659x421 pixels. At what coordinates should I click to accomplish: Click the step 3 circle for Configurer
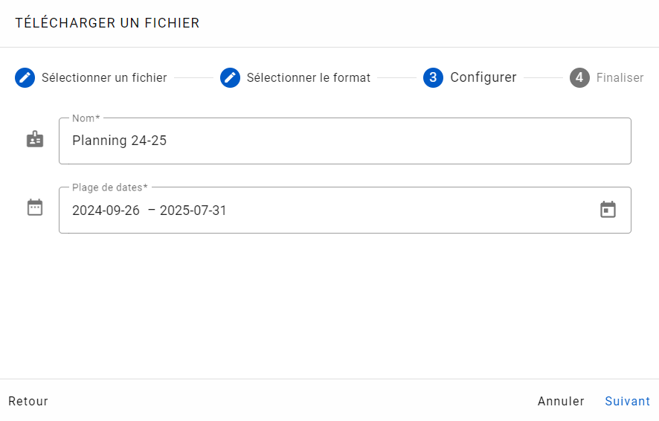click(x=433, y=78)
